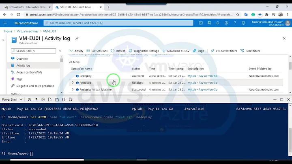Open Diagnostics settings
292x164 pixels.
coord(144,51)
